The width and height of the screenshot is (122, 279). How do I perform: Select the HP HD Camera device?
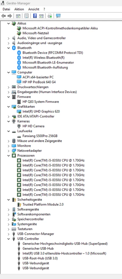(33, 126)
